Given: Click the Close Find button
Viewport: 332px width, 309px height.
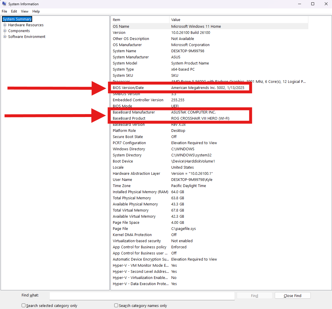Looking at the screenshot, I should pos(293,296).
